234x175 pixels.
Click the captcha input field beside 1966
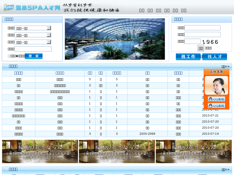pyautogui.click(x=192, y=41)
